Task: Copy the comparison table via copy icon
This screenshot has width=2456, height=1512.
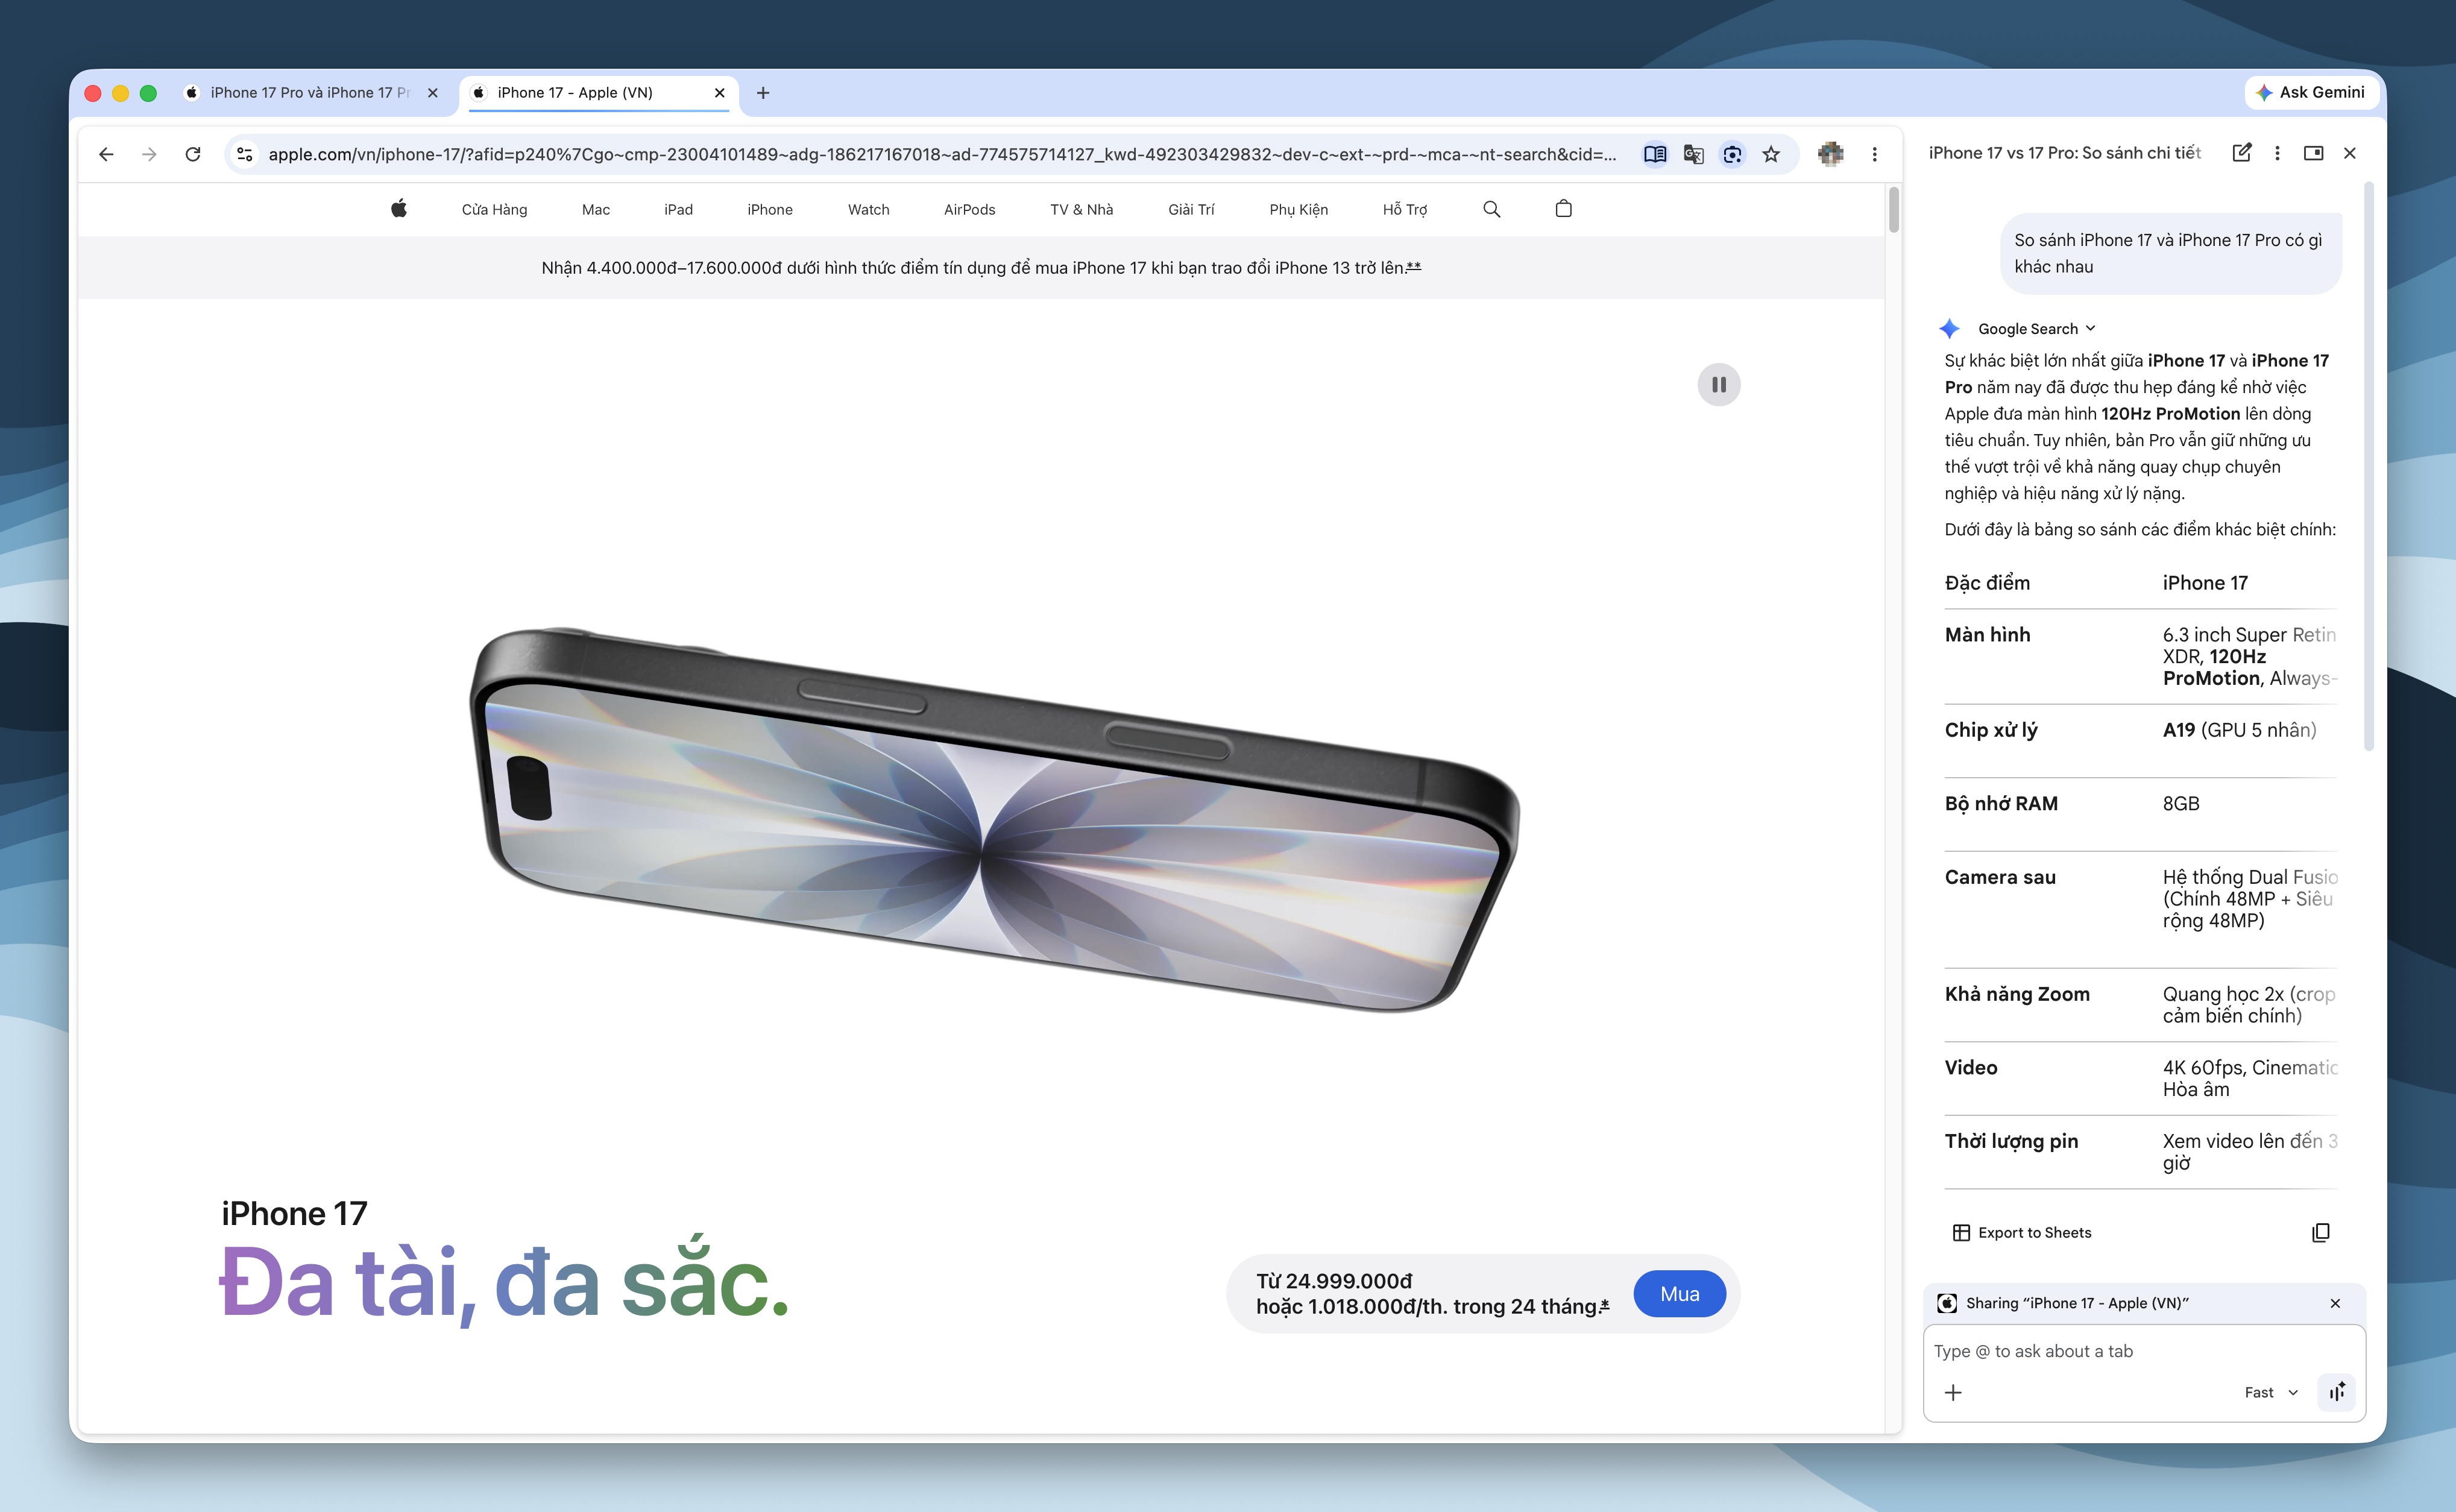Action: [2321, 1232]
